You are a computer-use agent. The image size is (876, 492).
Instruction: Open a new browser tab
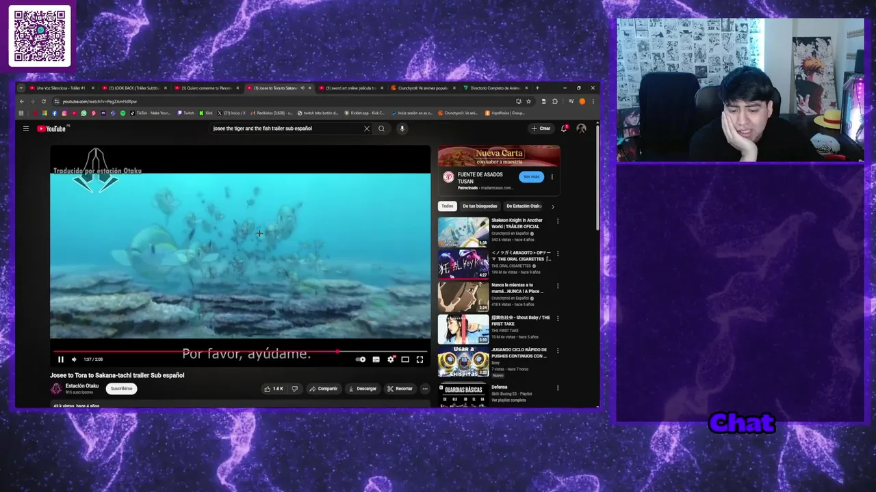[x=537, y=88]
